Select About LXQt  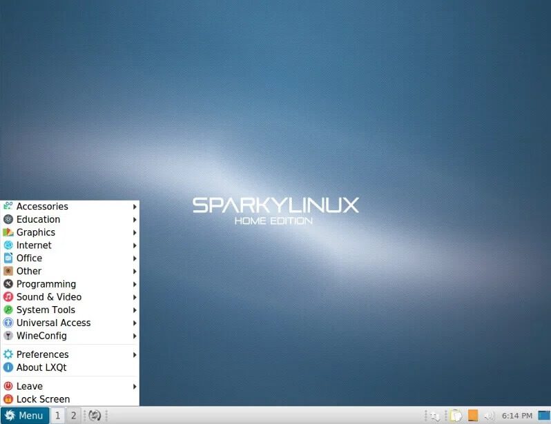pyautogui.click(x=70, y=367)
